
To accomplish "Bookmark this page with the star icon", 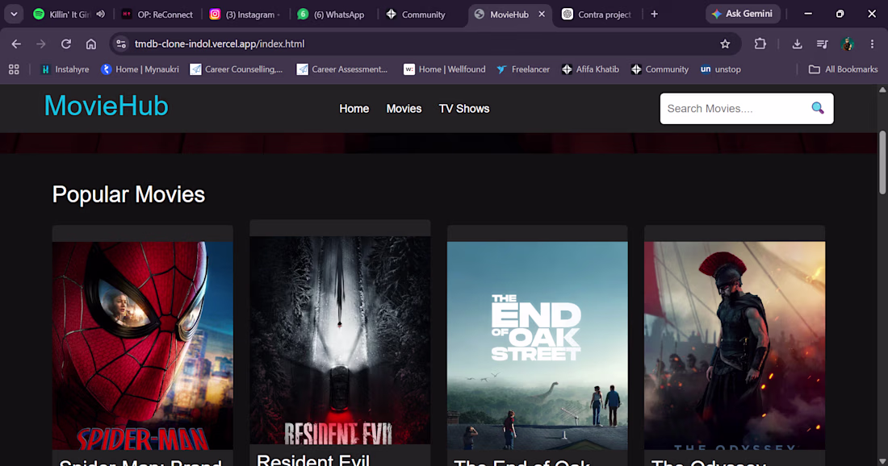I will (725, 44).
